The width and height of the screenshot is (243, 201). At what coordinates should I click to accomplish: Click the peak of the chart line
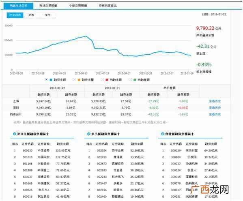pyautogui.click(x=85, y=36)
